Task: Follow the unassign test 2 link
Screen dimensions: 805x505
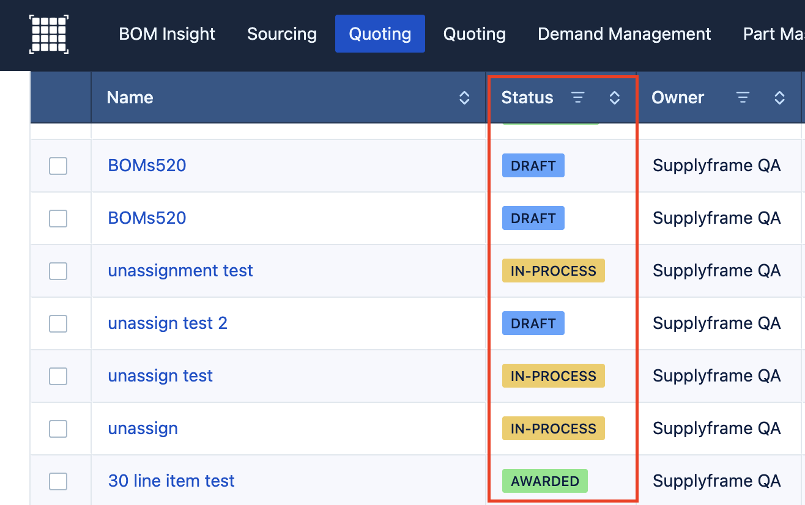Action: [x=168, y=323]
